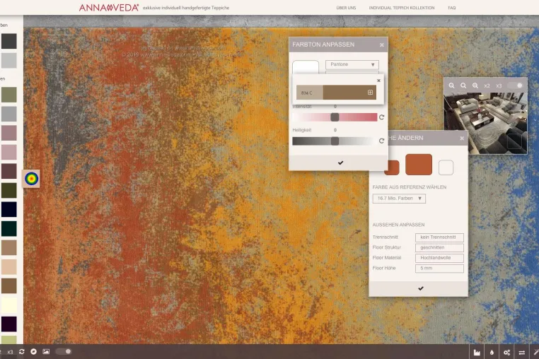The height and width of the screenshot is (359, 539).
Task: Open the Floor Material Hochlandwolle field
Action: click(439, 258)
